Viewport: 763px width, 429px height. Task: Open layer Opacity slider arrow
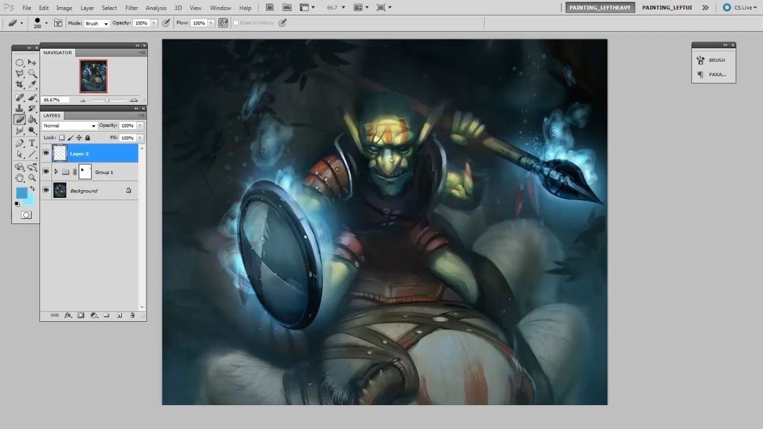(140, 126)
